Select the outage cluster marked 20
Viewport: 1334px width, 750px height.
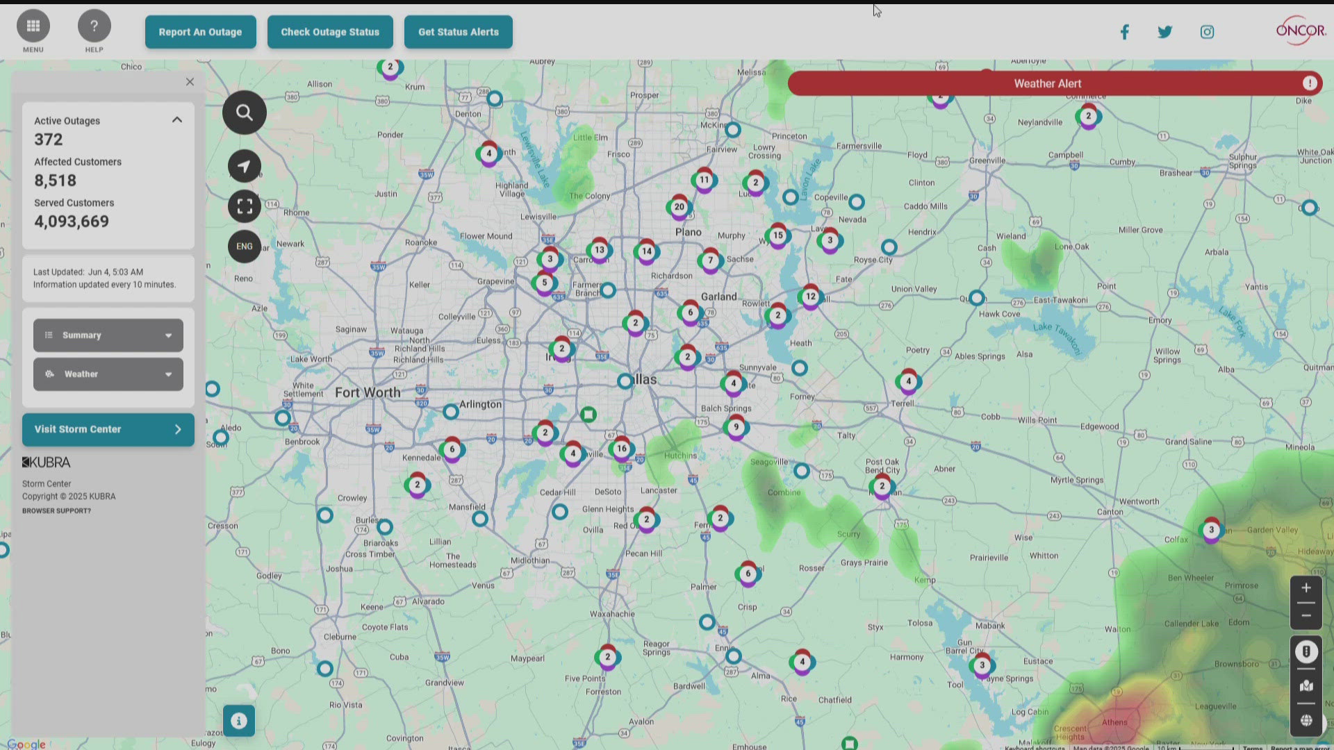tap(679, 207)
